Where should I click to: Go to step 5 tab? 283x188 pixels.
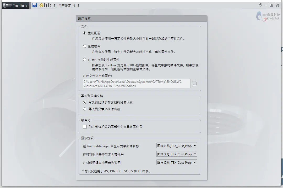pos(78,5)
